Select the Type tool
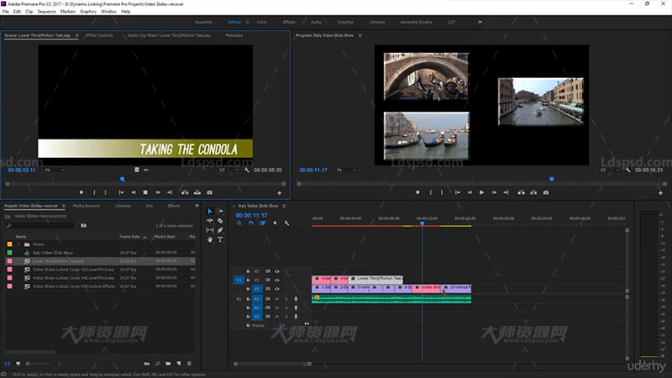 tap(220, 239)
